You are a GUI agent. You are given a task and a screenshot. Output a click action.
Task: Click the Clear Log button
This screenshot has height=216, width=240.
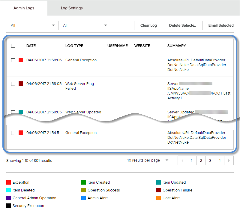click(x=148, y=25)
